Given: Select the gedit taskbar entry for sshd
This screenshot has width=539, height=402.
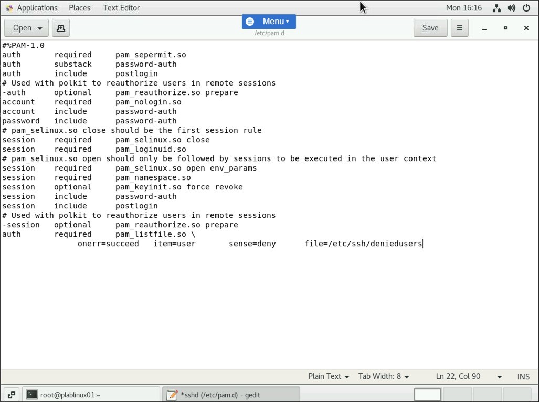Looking at the screenshot, I should (226, 394).
